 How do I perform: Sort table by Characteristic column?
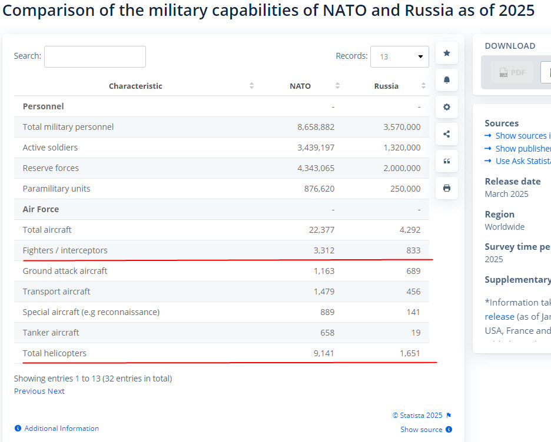[135, 86]
